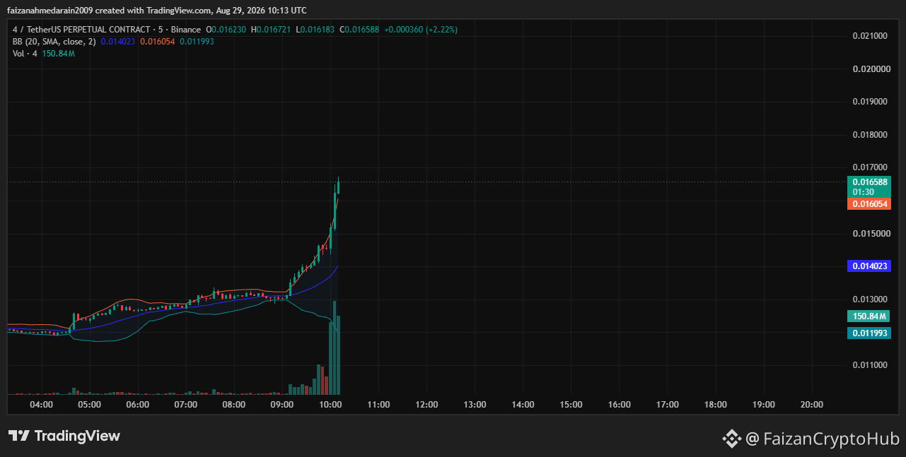This screenshot has width=906, height=457.
Task: Click the 0.021000 price axis label
Action: [870, 36]
